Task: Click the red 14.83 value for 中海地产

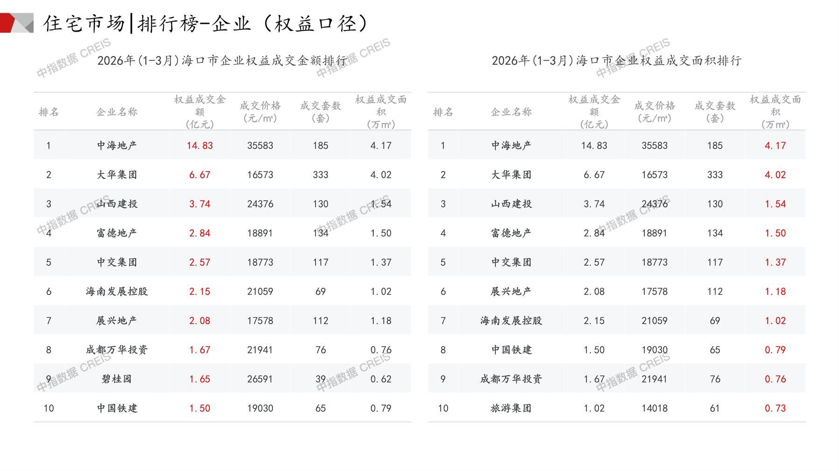Action: coord(199,145)
